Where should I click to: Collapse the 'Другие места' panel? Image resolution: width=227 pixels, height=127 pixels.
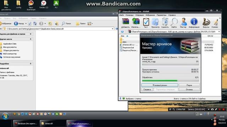pyautogui.click(x=31, y=39)
